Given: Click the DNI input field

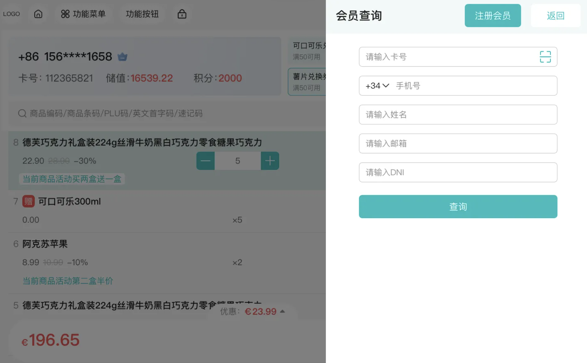Looking at the screenshot, I should (458, 172).
